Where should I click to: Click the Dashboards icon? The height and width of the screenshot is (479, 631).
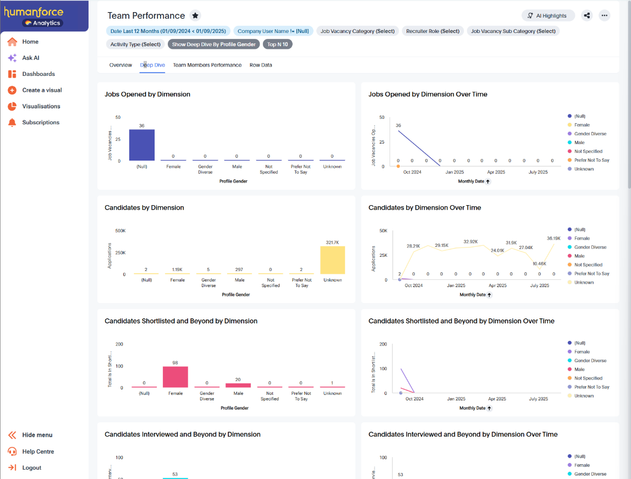point(12,74)
